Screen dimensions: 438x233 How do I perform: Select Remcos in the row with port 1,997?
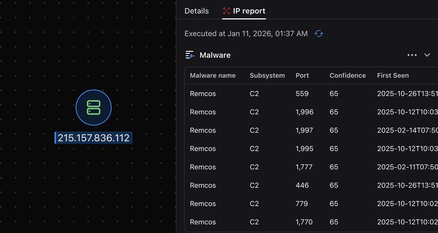[203, 130]
